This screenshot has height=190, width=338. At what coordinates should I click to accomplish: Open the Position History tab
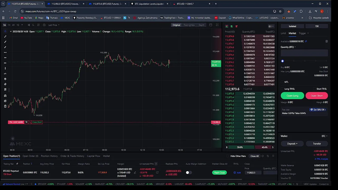(x=49, y=156)
